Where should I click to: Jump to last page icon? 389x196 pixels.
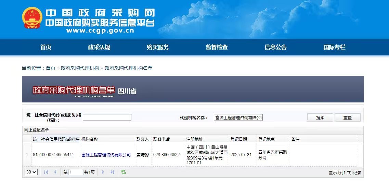(x=112, y=172)
